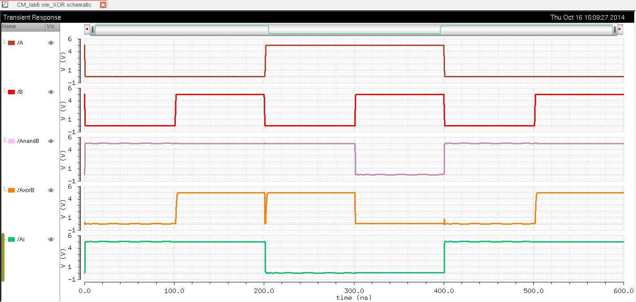Select the CM_lab6 sim_XOR schematic tab
The height and width of the screenshot is (302, 636).
click(54, 5)
